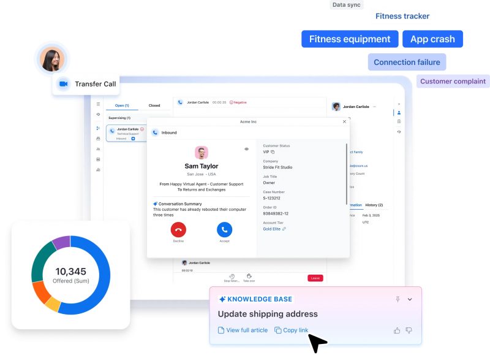Click the Stride Fit Studio company name

(277, 167)
